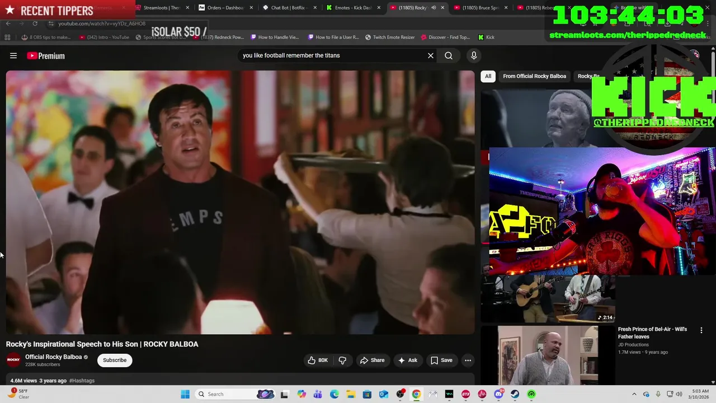The height and width of the screenshot is (403, 716).
Task: Open Discord from the taskbar
Action: (x=498, y=394)
